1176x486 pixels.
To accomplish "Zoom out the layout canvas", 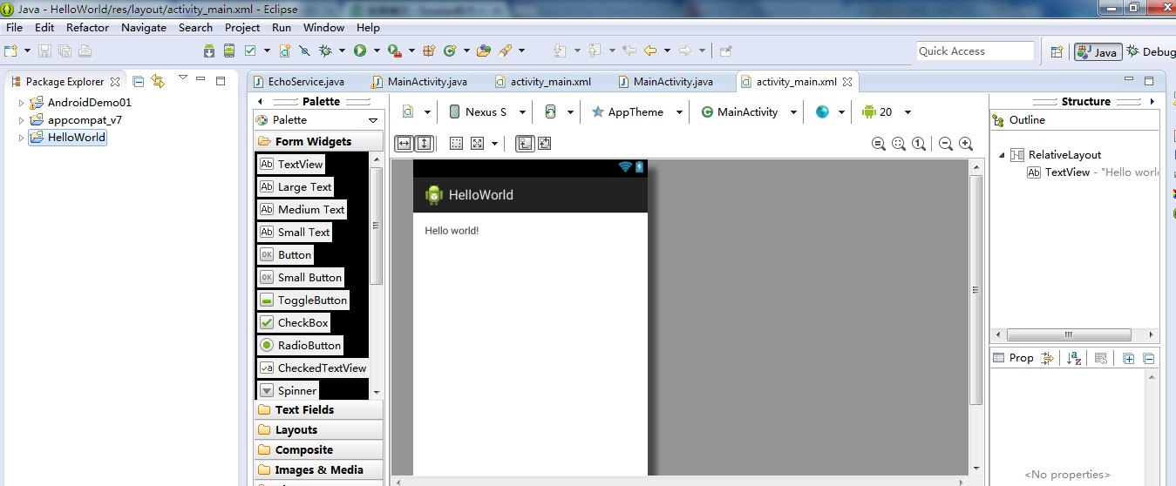I will point(946,144).
